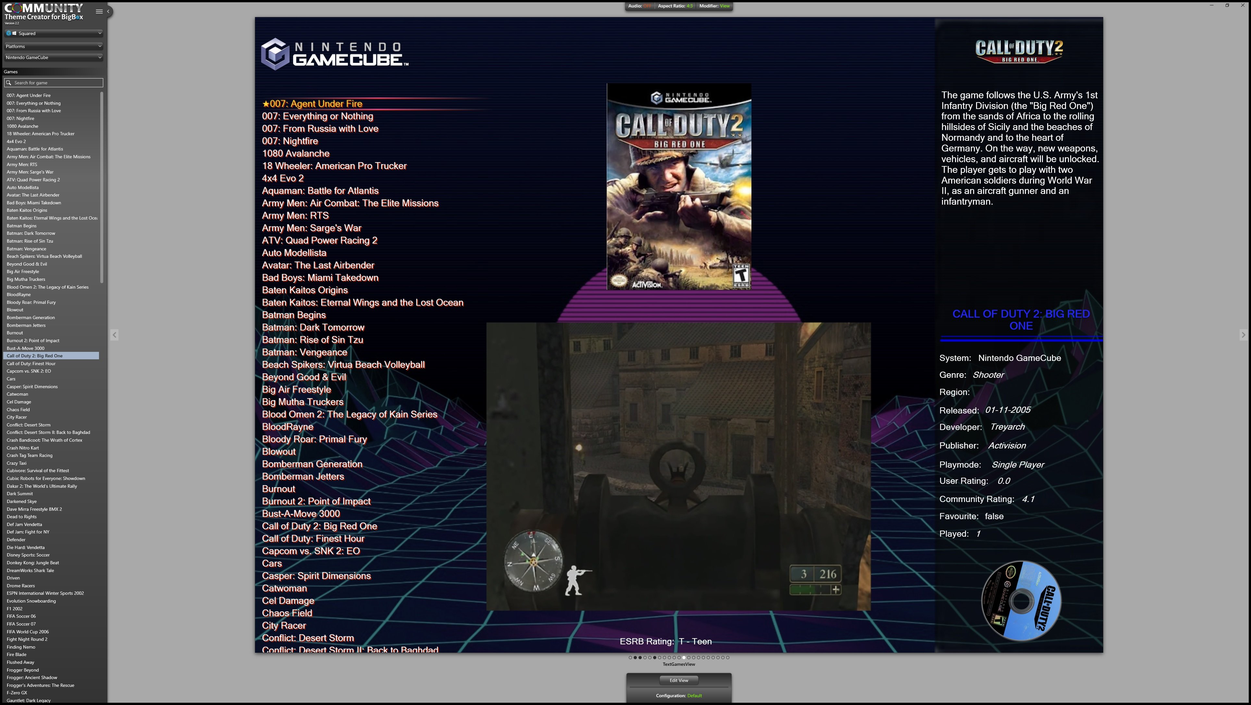
Task: Open the Squared theme dropdown
Action: 54,33
